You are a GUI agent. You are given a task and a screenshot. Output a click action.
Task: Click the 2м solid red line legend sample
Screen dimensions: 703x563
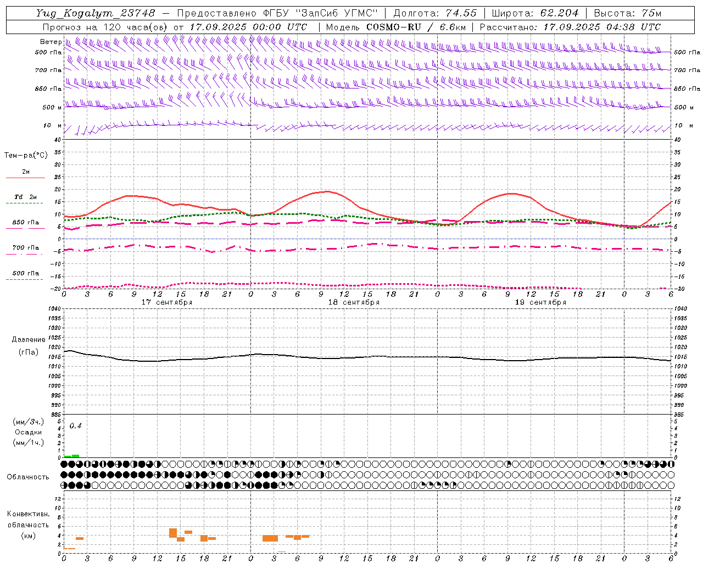coord(25,178)
